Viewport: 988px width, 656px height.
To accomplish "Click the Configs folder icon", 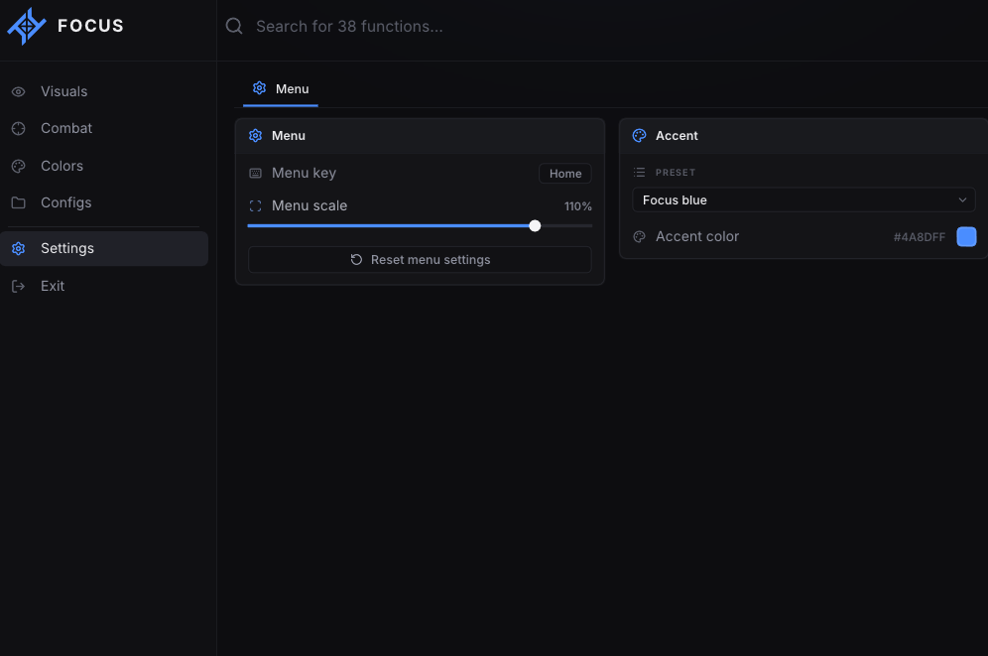I will tap(18, 202).
